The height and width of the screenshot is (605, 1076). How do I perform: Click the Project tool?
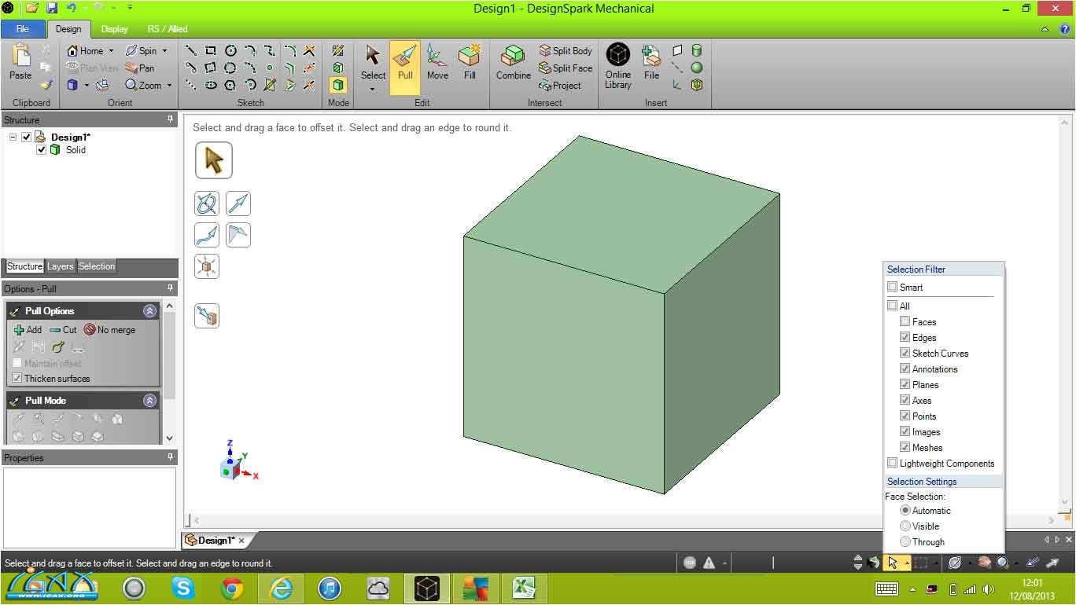click(x=560, y=86)
